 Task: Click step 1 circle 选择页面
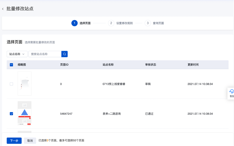(x=74, y=23)
